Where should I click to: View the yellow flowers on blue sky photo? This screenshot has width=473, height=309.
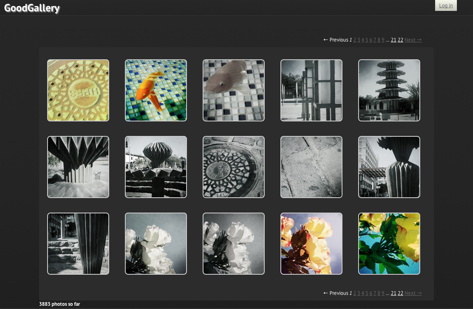(389, 244)
